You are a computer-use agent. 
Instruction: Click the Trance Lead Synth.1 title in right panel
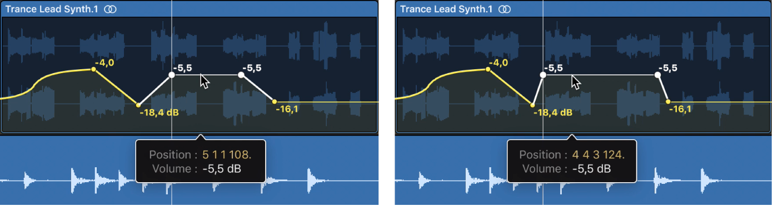click(448, 9)
